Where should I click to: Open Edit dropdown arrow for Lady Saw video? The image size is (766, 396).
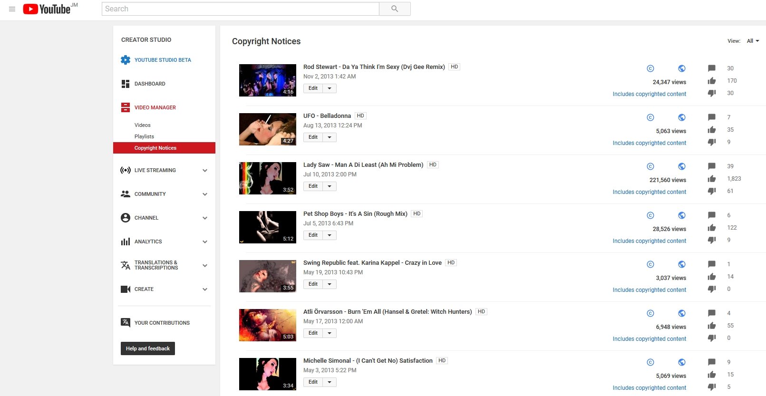pos(330,186)
